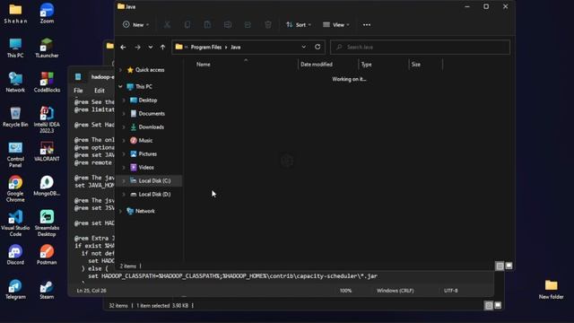Screen dimensions: 574x323
Task: Open Postman desktop icon
Action: [x=47, y=255]
